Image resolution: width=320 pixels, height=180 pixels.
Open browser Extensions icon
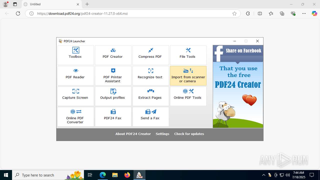click(248, 13)
